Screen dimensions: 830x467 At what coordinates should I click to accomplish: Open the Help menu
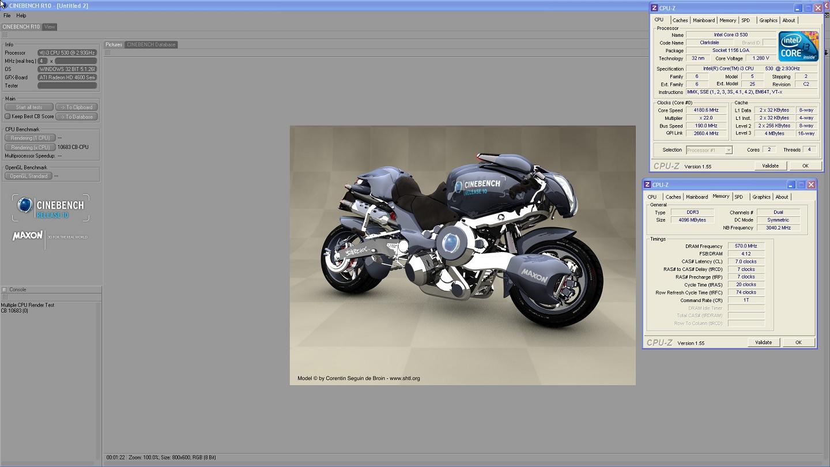(x=21, y=16)
